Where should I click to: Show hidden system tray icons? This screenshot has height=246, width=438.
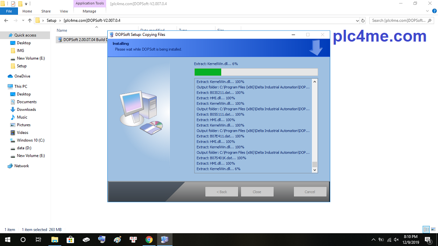(x=373, y=239)
